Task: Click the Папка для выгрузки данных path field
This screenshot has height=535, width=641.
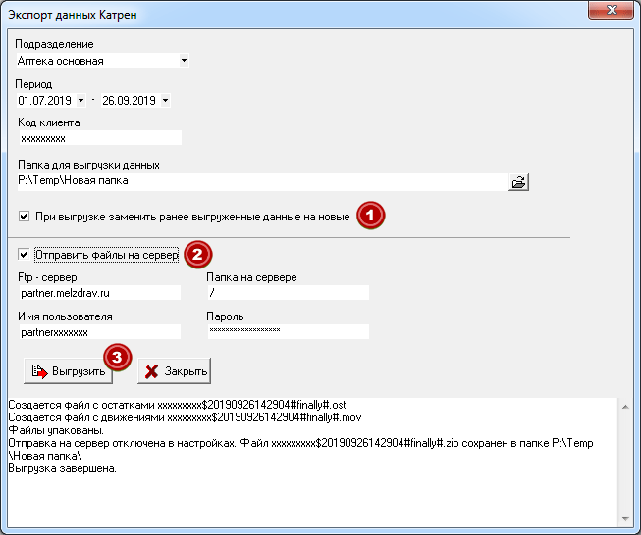Action: click(x=262, y=181)
